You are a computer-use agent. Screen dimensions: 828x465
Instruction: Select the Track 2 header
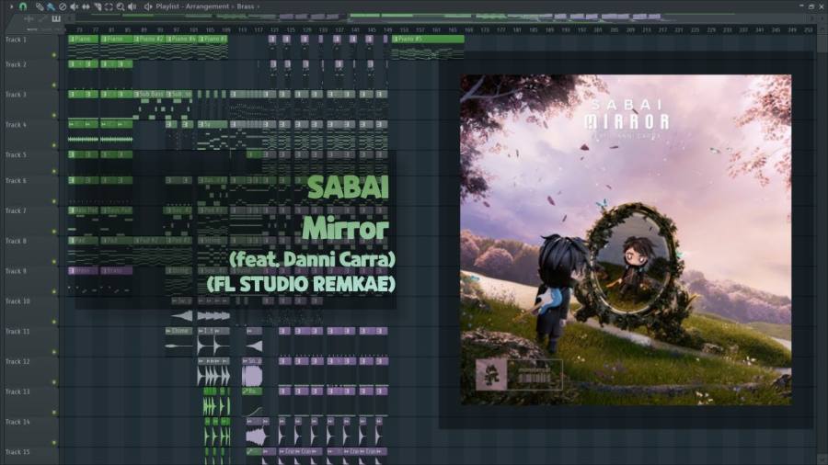29,74
